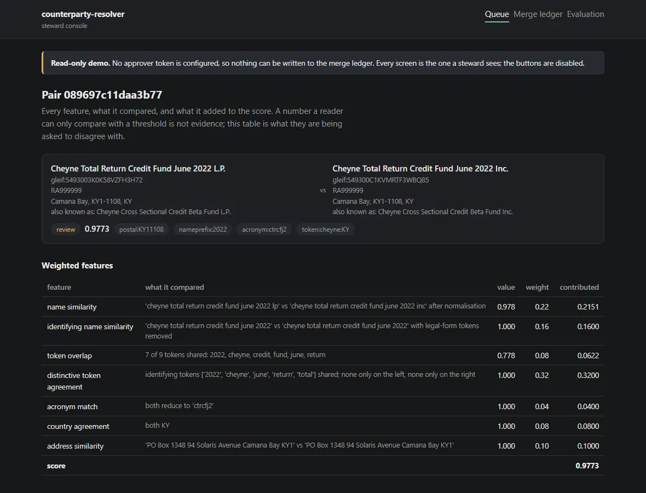Click the contributed 0.1600 cell
The image size is (646, 493).
click(x=588, y=327)
